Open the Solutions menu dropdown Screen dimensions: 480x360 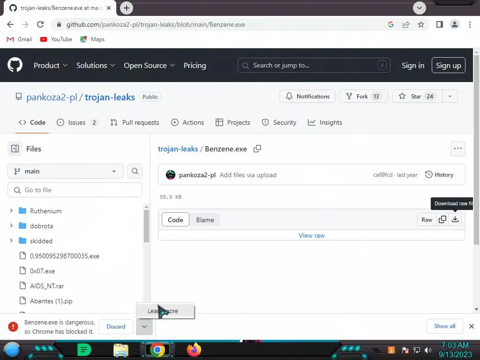pyautogui.click(x=96, y=66)
